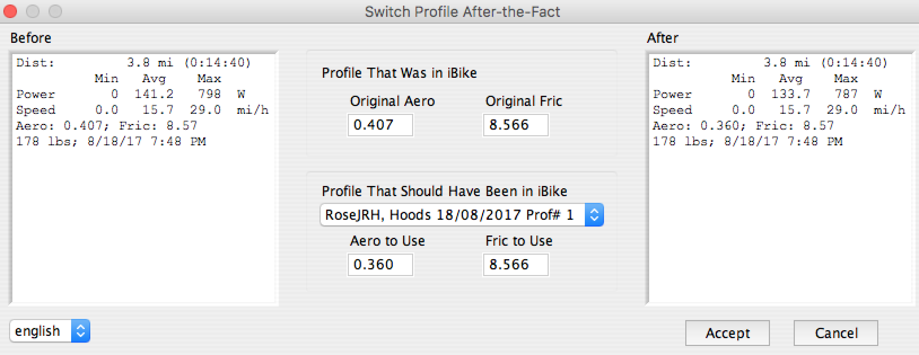Click the language stepper arrows next to english

(81, 331)
